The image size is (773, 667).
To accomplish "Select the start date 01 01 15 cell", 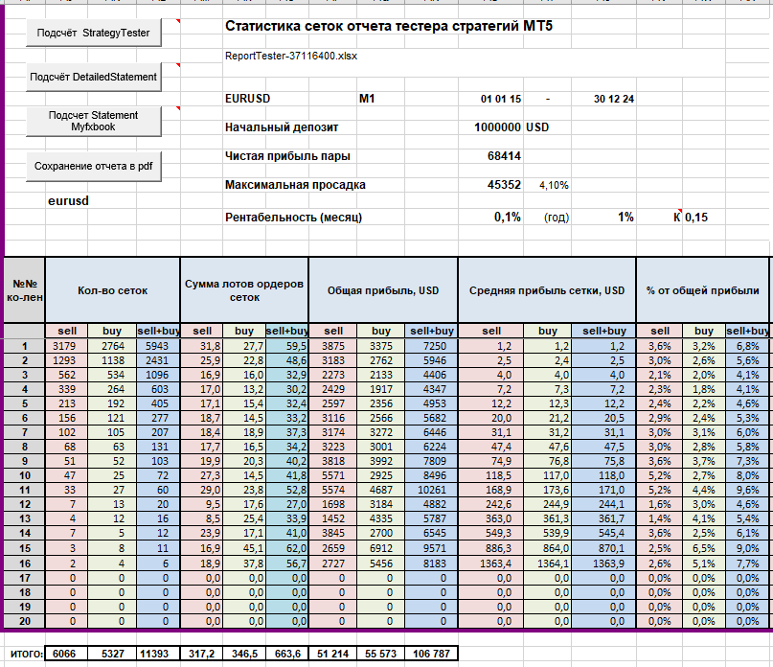I will (501, 99).
